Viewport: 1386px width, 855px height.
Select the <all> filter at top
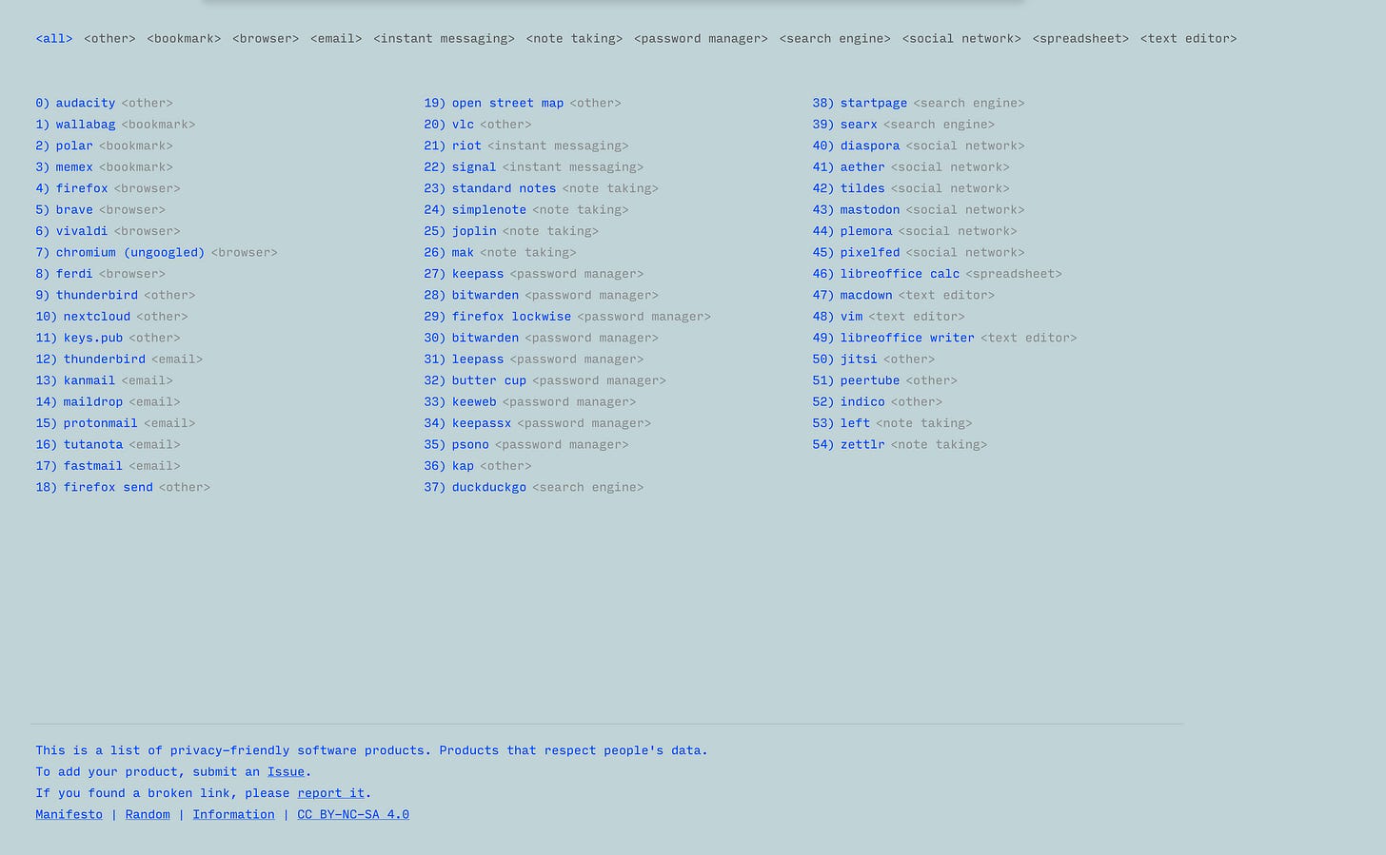(54, 39)
